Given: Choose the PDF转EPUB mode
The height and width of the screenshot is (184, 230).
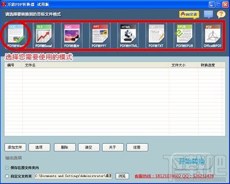Looking at the screenshot, I should (184, 35).
